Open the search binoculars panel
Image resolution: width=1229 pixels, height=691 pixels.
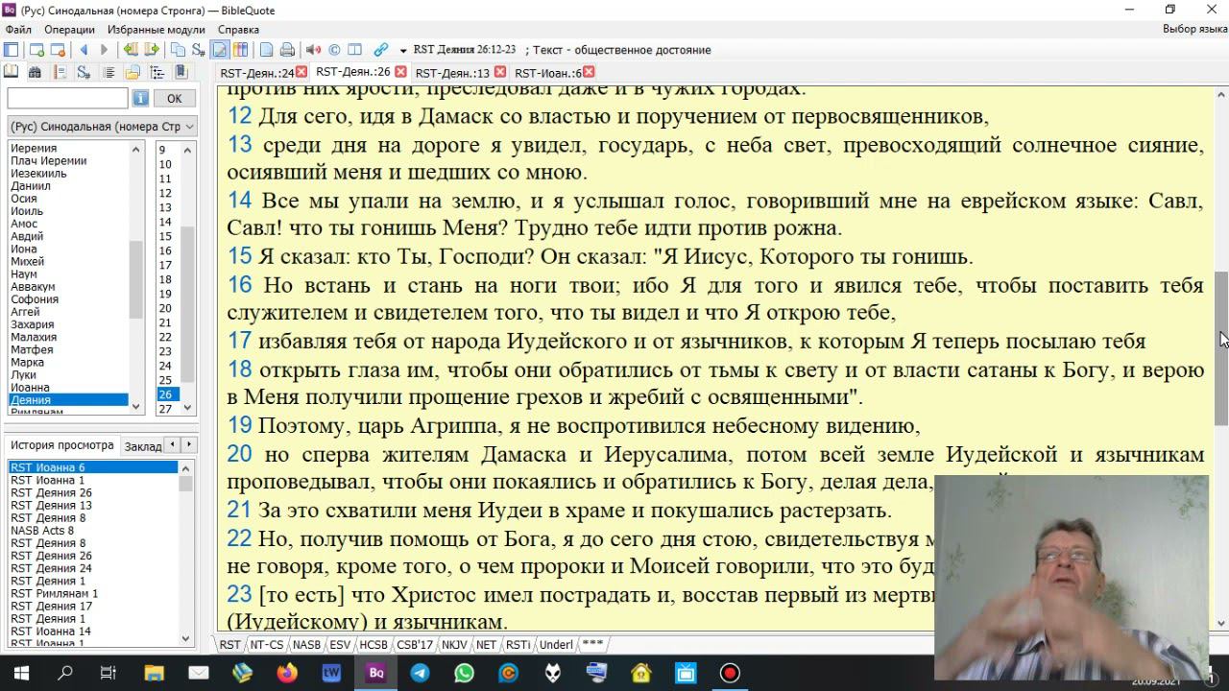coord(35,73)
